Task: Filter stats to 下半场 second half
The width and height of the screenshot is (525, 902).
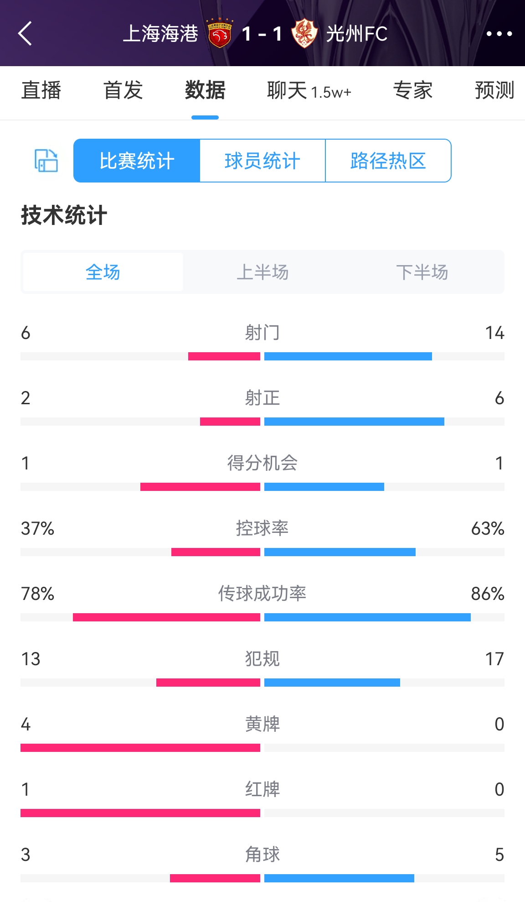Action: [422, 272]
